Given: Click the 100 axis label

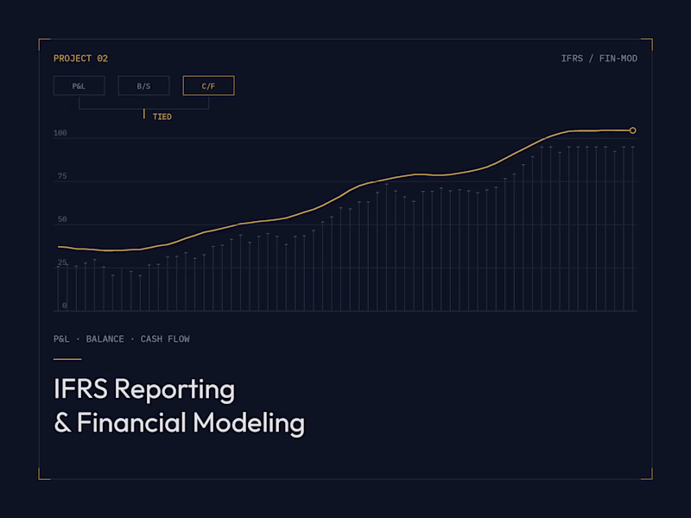Looking at the screenshot, I should tap(60, 133).
